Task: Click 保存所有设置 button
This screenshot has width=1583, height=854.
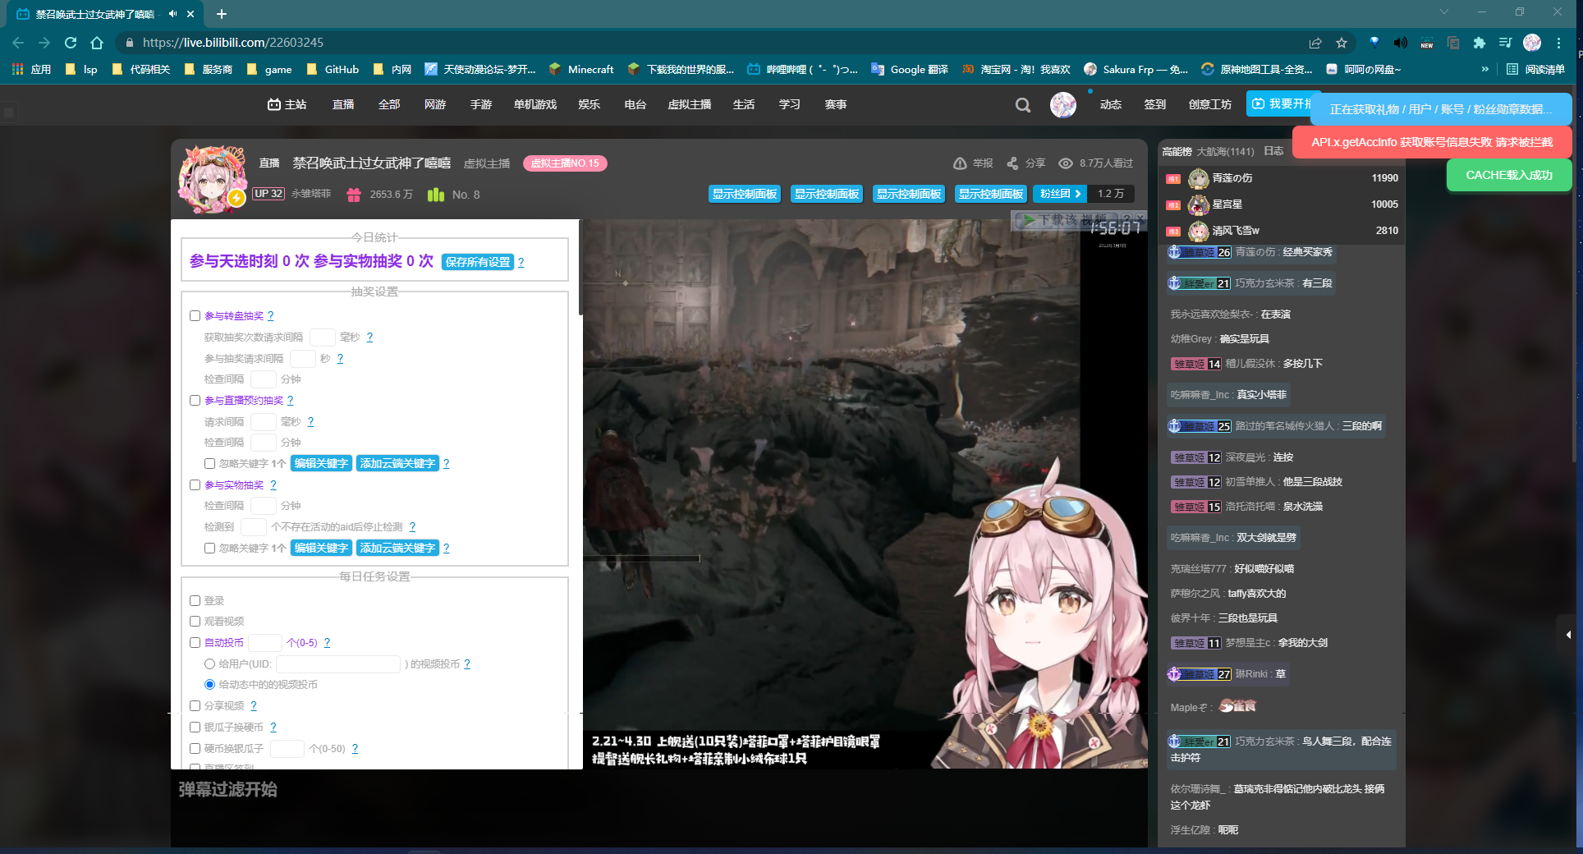Action: pyautogui.click(x=478, y=262)
